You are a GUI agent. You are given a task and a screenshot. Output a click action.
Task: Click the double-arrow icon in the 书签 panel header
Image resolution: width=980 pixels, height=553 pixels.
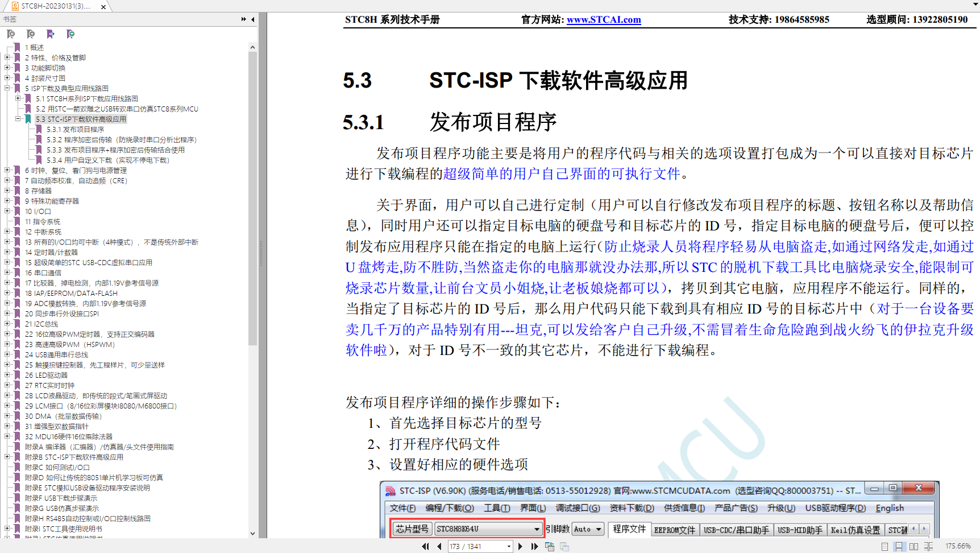(244, 19)
